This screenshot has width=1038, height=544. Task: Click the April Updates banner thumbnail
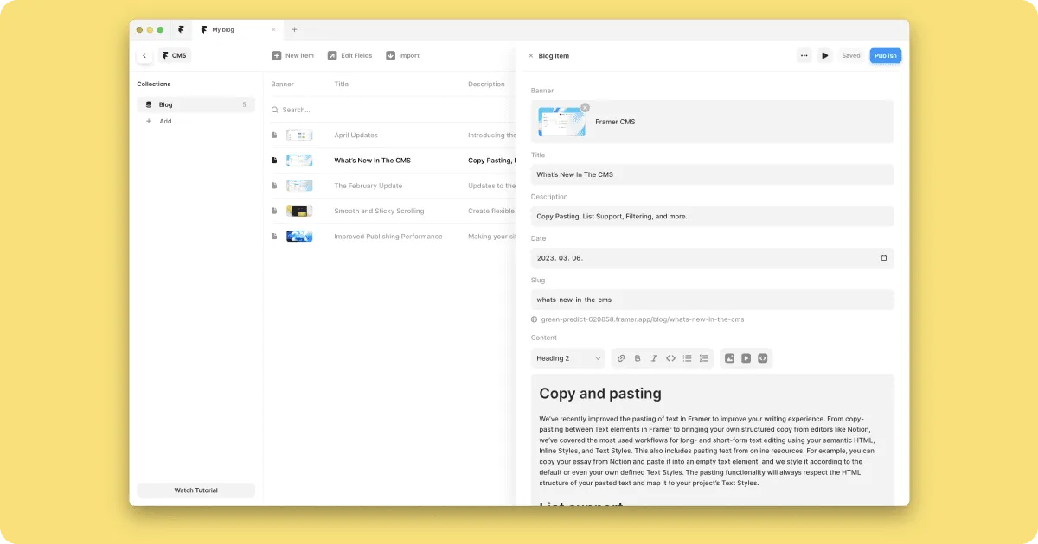(x=299, y=136)
